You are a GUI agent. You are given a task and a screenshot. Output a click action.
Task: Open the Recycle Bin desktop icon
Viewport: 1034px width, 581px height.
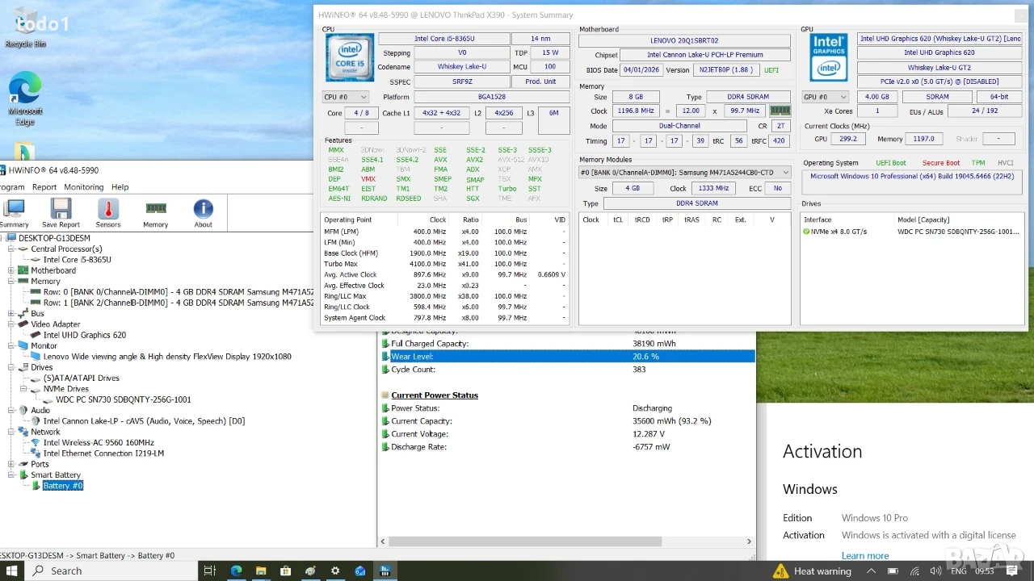coord(25,28)
